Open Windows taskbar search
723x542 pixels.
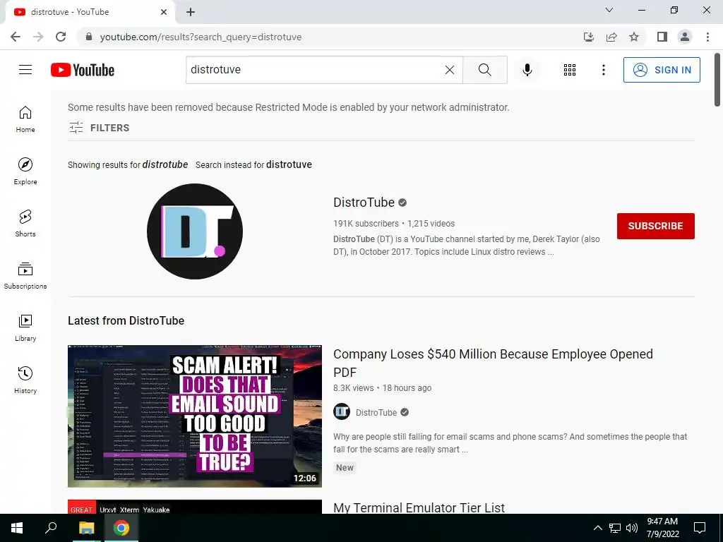[x=51, y=528]
